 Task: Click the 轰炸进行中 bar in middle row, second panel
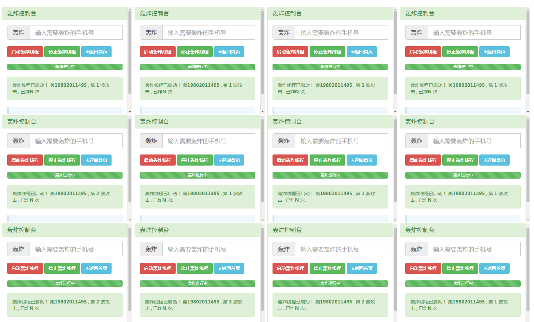pyautogui.click(x=197, y=175)
